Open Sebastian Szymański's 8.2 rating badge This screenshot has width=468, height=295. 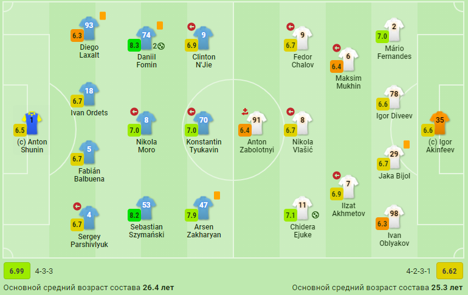click(134, 215)
